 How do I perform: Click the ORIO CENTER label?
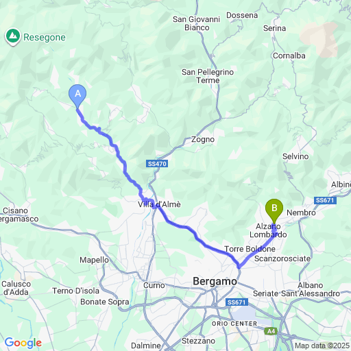point(234,324)
